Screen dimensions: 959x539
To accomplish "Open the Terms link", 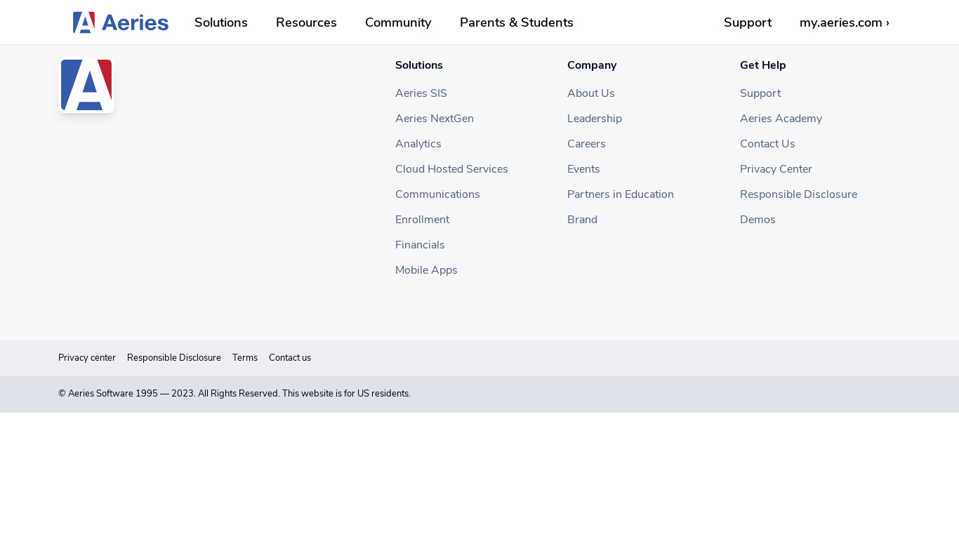I will [x=245, y=358].
